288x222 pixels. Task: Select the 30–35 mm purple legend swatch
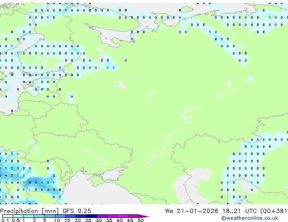tap(102, 216)
